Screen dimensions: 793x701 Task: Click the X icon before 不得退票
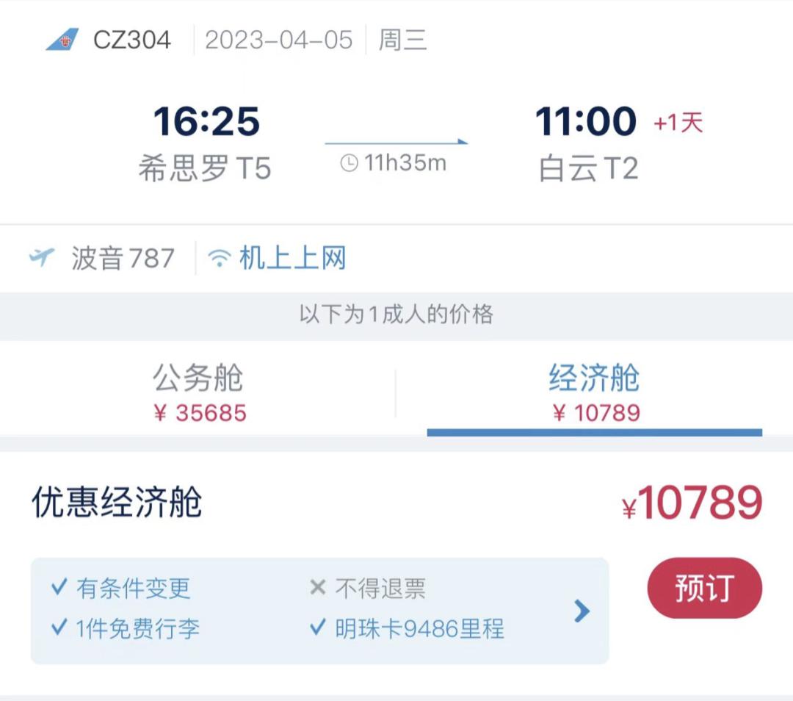[317, 587]
